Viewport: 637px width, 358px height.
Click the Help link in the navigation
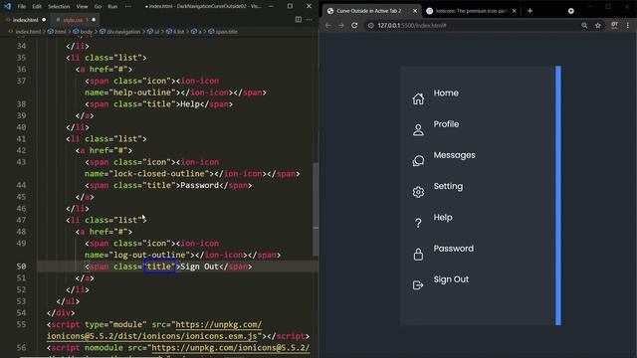443,218
